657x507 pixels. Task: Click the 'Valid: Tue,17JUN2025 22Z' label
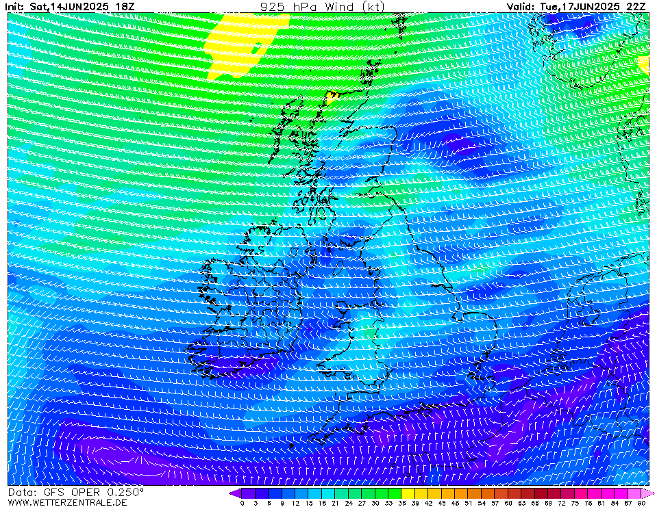575,7
